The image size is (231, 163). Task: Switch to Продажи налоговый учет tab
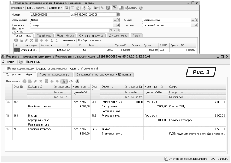(x=55, y=74)
